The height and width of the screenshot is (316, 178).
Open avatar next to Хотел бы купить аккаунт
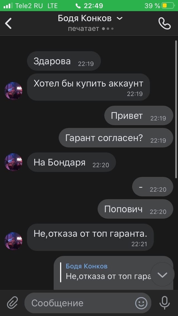pos(13,91)
